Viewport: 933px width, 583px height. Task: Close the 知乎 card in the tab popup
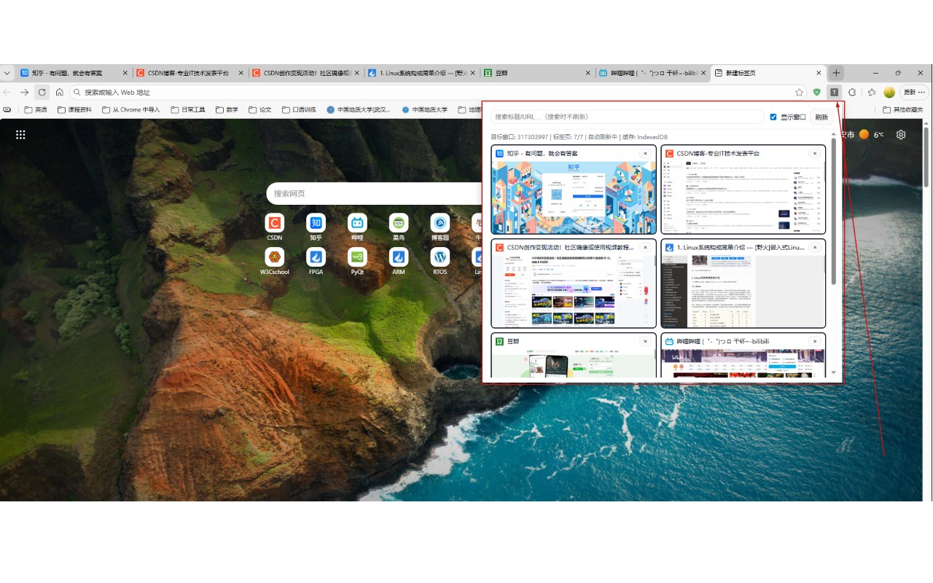click(645, 154)
